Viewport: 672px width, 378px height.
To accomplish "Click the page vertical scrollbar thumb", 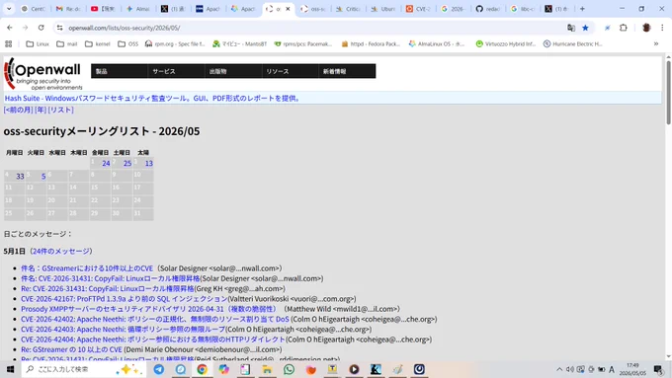I will pyautogui.click(x=668, y=93).
